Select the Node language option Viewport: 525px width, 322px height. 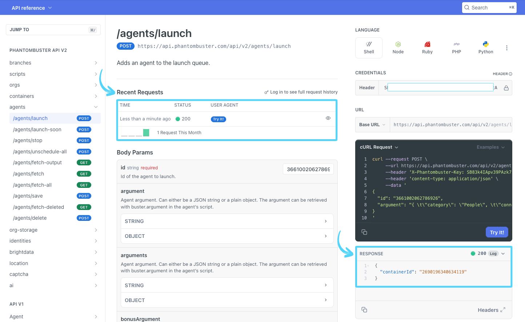[398, 48]
